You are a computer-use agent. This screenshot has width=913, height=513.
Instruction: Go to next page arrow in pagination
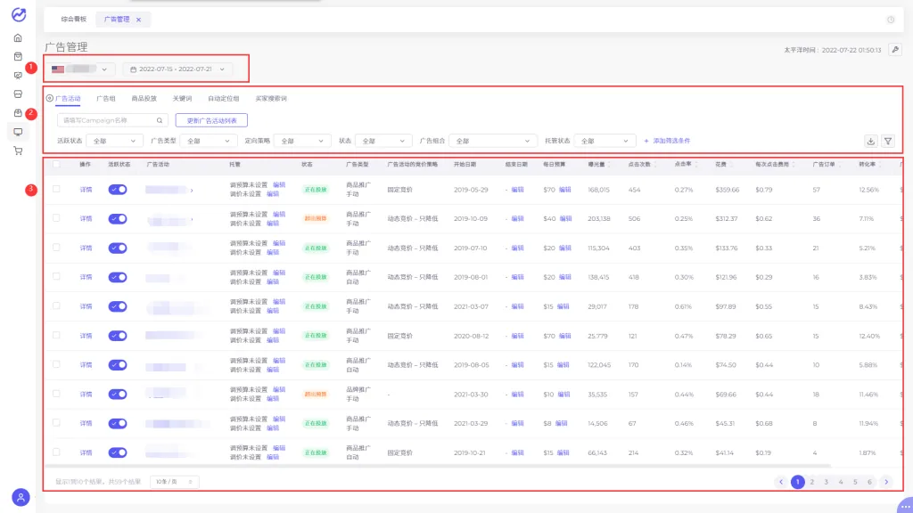[x=886, y=482]
